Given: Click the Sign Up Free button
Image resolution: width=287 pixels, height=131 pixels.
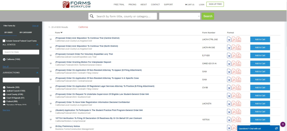Looking at the screenshot, I should (x=215, y=4).
